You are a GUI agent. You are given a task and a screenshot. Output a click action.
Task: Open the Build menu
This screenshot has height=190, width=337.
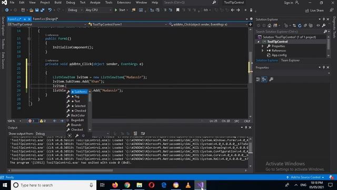point(58,3)
